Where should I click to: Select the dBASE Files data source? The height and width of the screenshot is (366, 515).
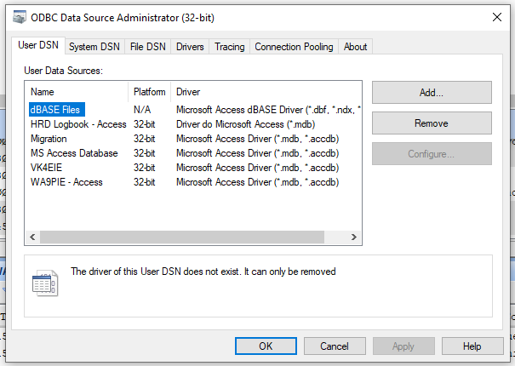pyautogui.click(x=57, y=110)
